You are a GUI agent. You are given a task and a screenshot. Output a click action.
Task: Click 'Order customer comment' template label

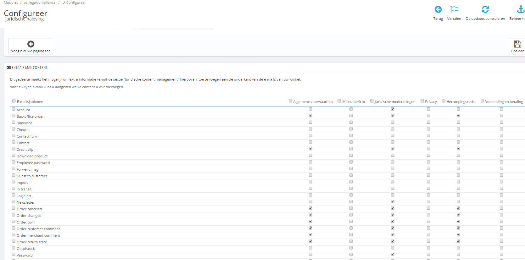point(38,229)
